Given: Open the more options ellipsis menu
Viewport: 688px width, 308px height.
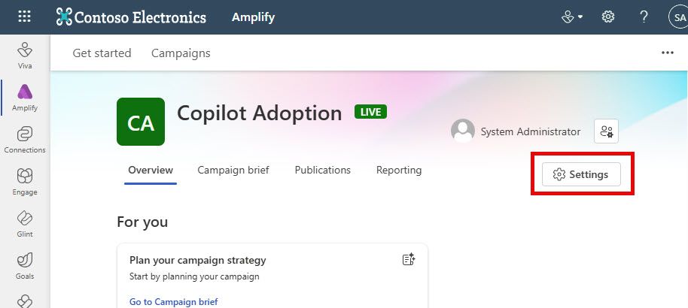Looking at the screenshot, I should tap(668, 53).
